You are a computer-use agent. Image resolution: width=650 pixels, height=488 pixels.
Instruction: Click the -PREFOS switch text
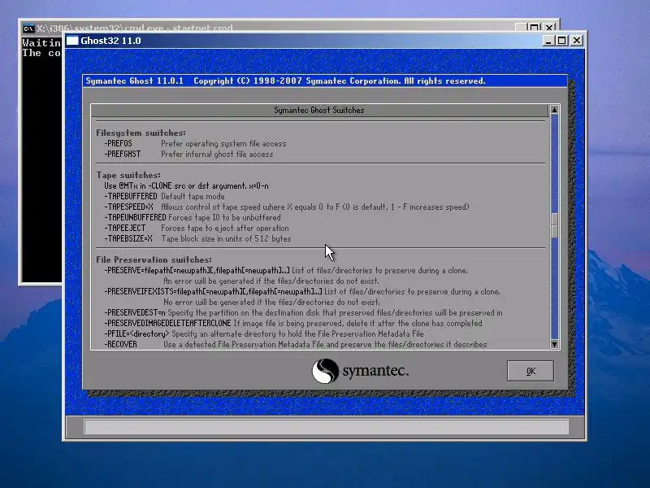[x=119, y=144]
